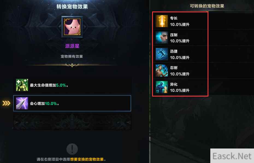The image size is (254, 163).
Task: Click the 忍耐 endurance icon
Action: pos(162,71)
